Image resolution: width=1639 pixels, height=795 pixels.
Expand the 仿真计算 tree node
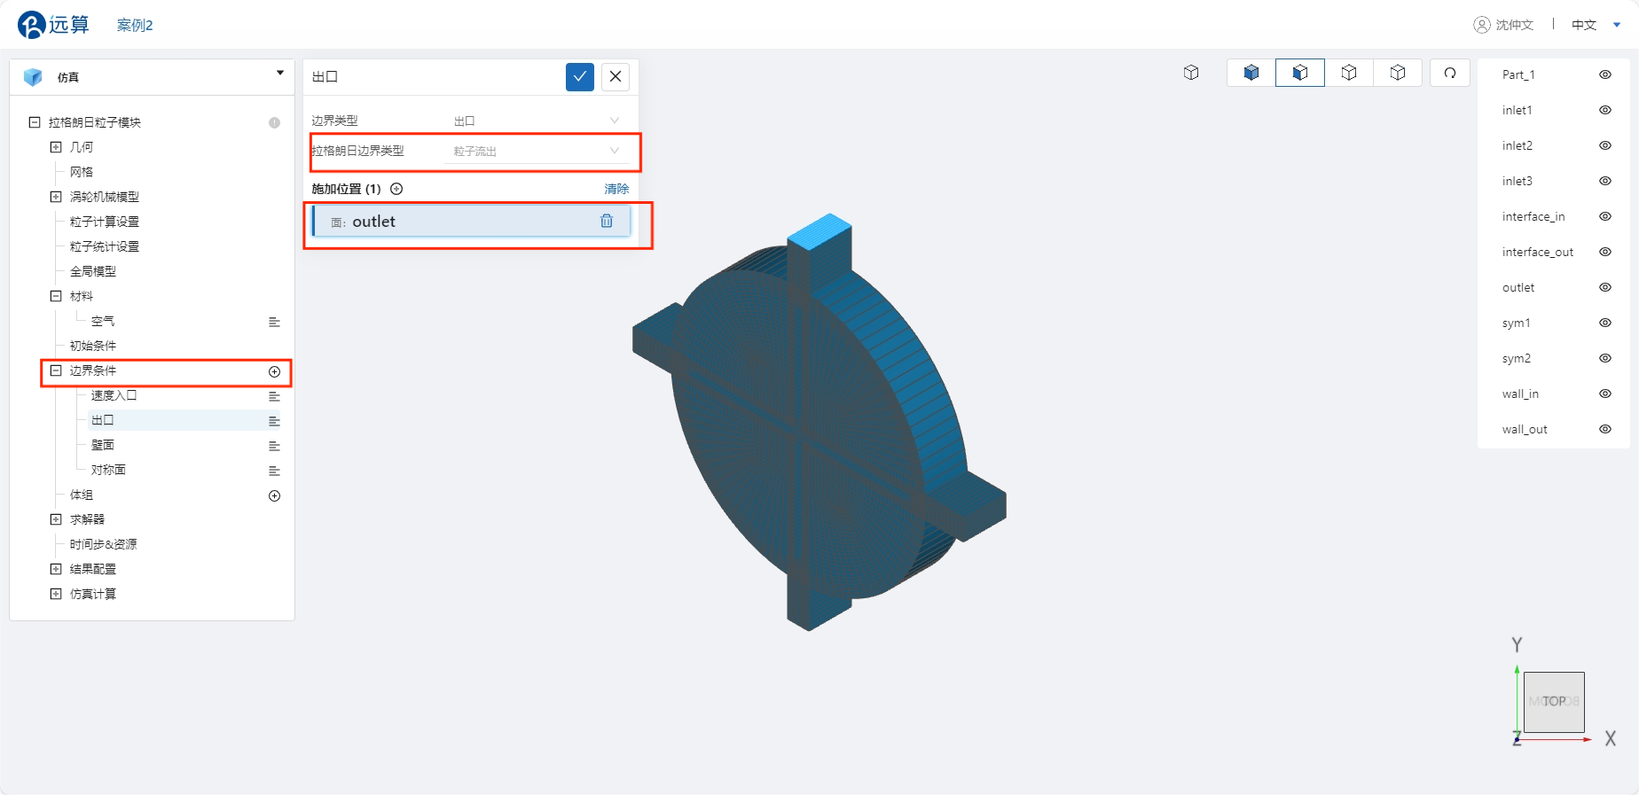(56, 594)
